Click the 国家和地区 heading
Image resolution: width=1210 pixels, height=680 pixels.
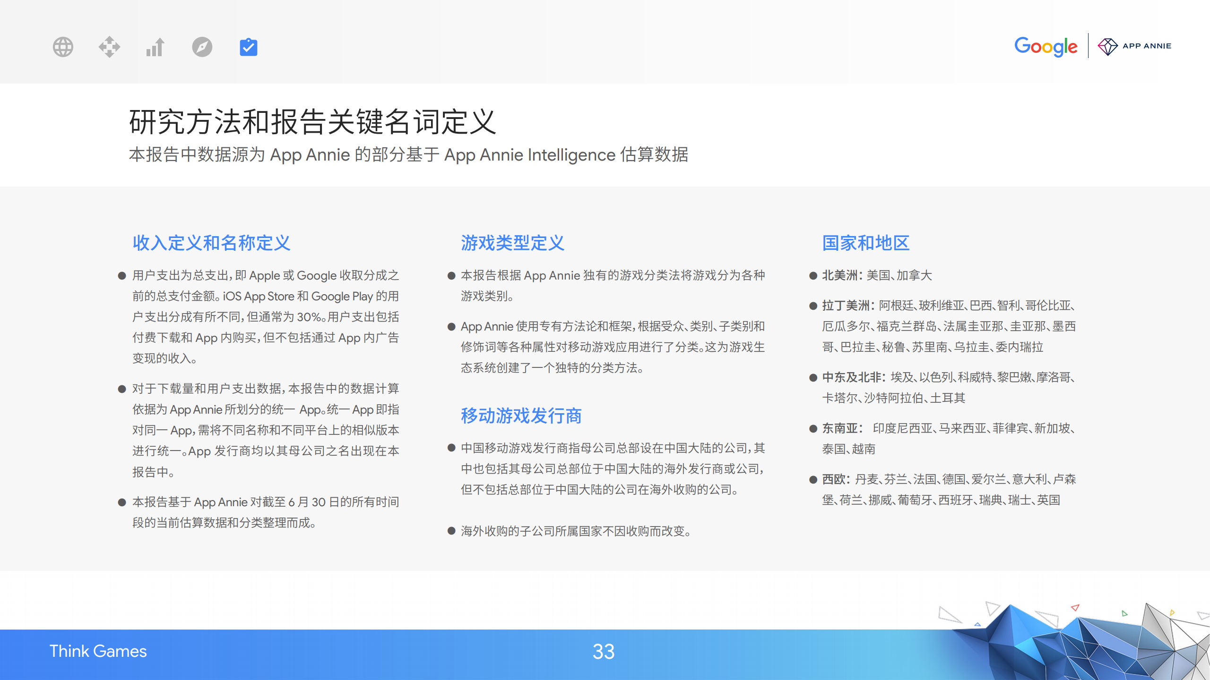866,243
